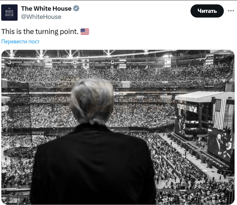Viewport: 237px width, 205px height.
Task: Follow the account with the Читать button
Action: pyautogui.click(x=207, y=11)
